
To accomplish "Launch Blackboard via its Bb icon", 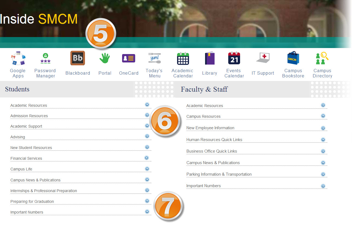I will (78, 58).
